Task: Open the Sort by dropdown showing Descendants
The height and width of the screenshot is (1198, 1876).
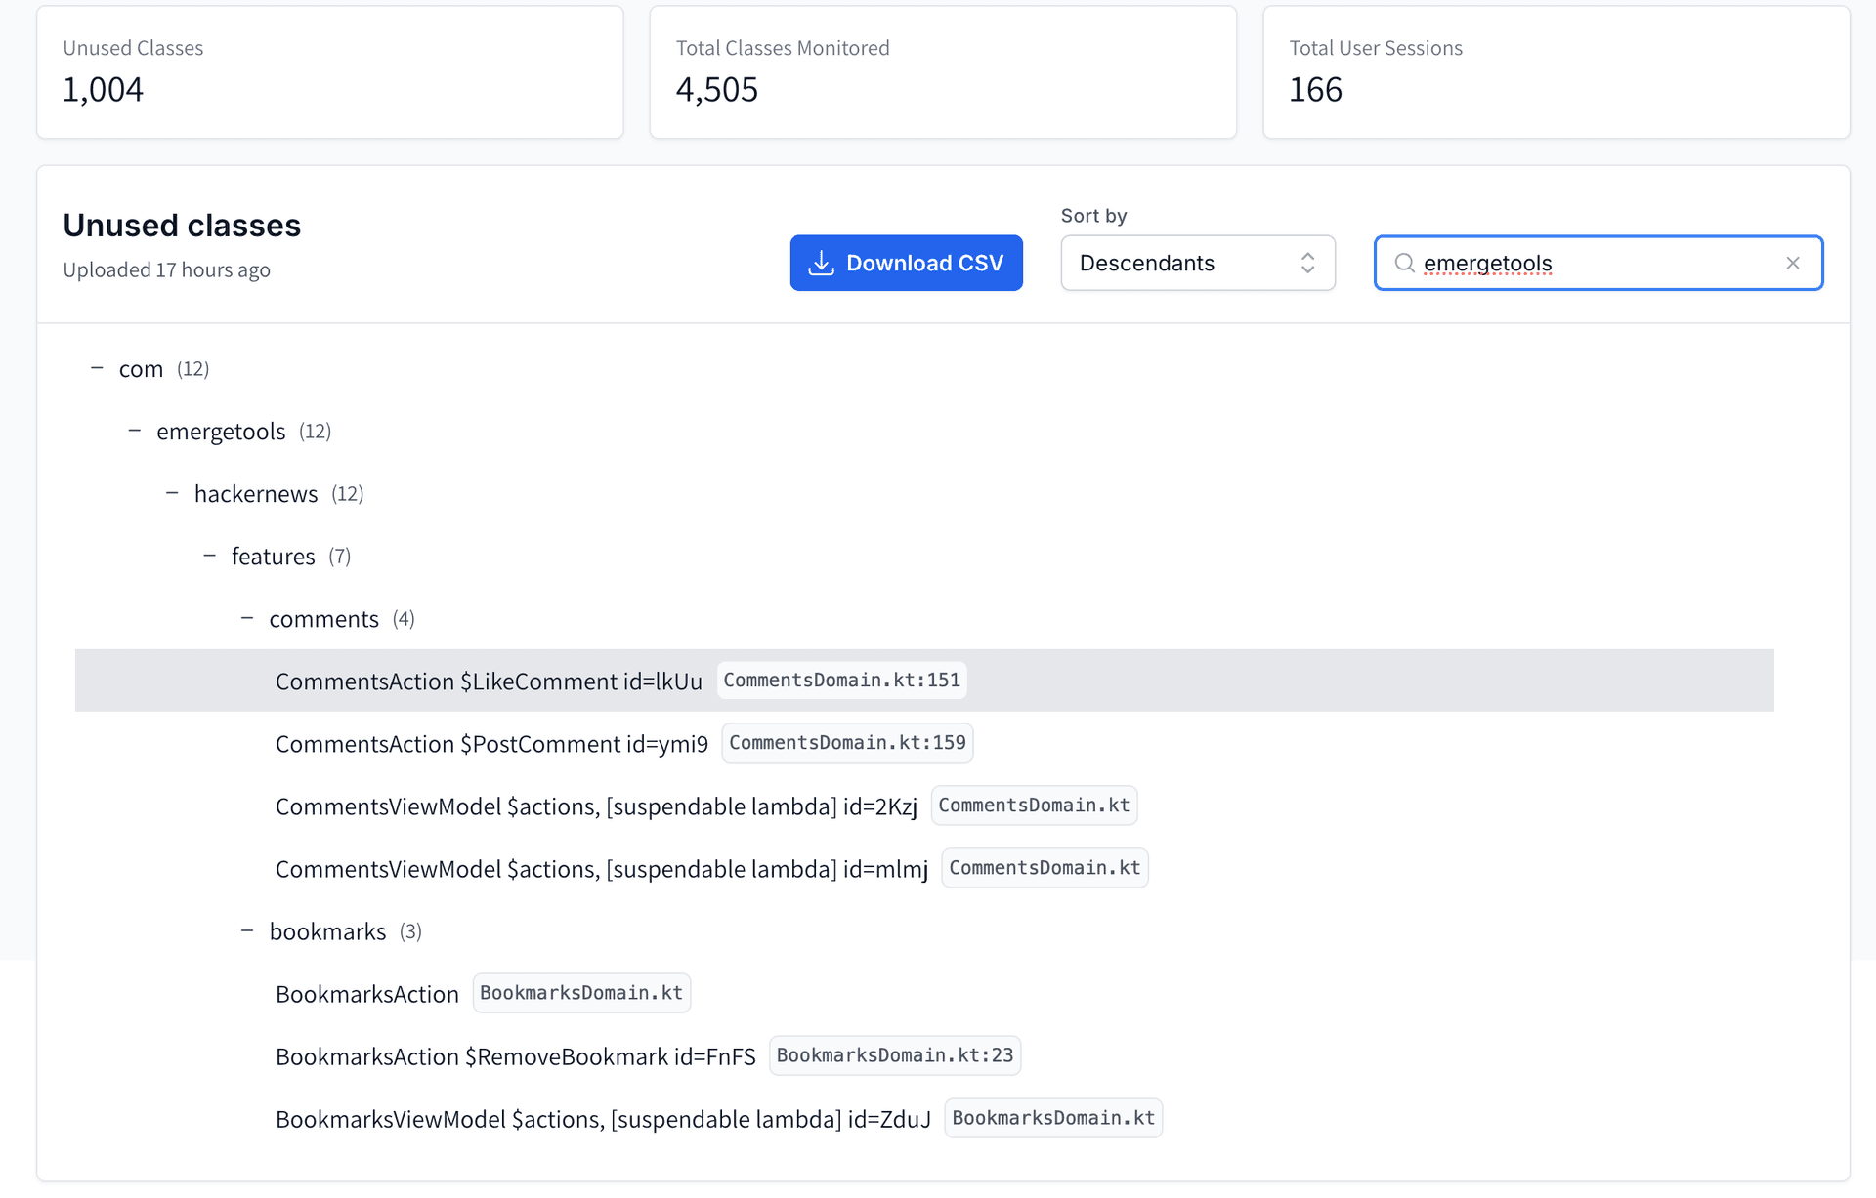Action: point(1198,263)
